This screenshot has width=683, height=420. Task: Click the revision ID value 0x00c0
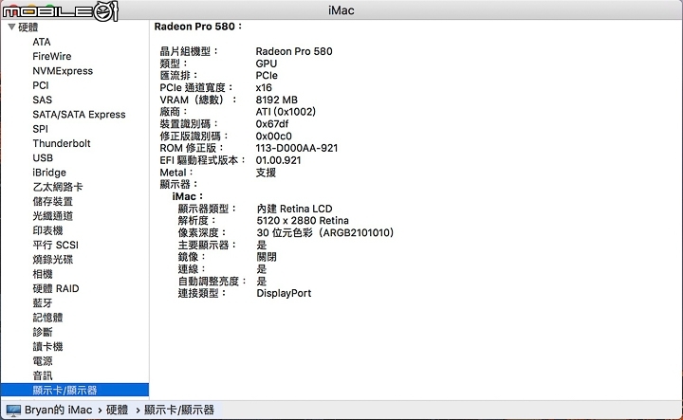pos(273,137)
